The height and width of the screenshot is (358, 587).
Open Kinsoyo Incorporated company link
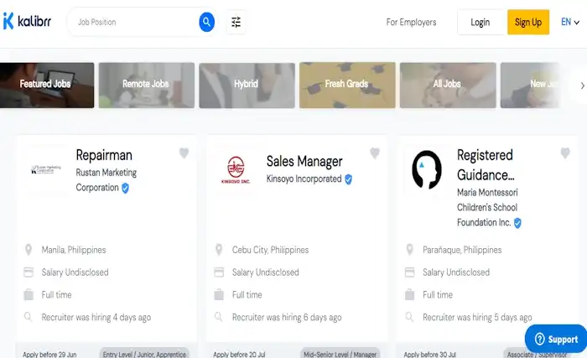point(304,179)
